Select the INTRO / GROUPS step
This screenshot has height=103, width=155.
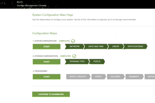pyautogui.click(x=78, y=77)
